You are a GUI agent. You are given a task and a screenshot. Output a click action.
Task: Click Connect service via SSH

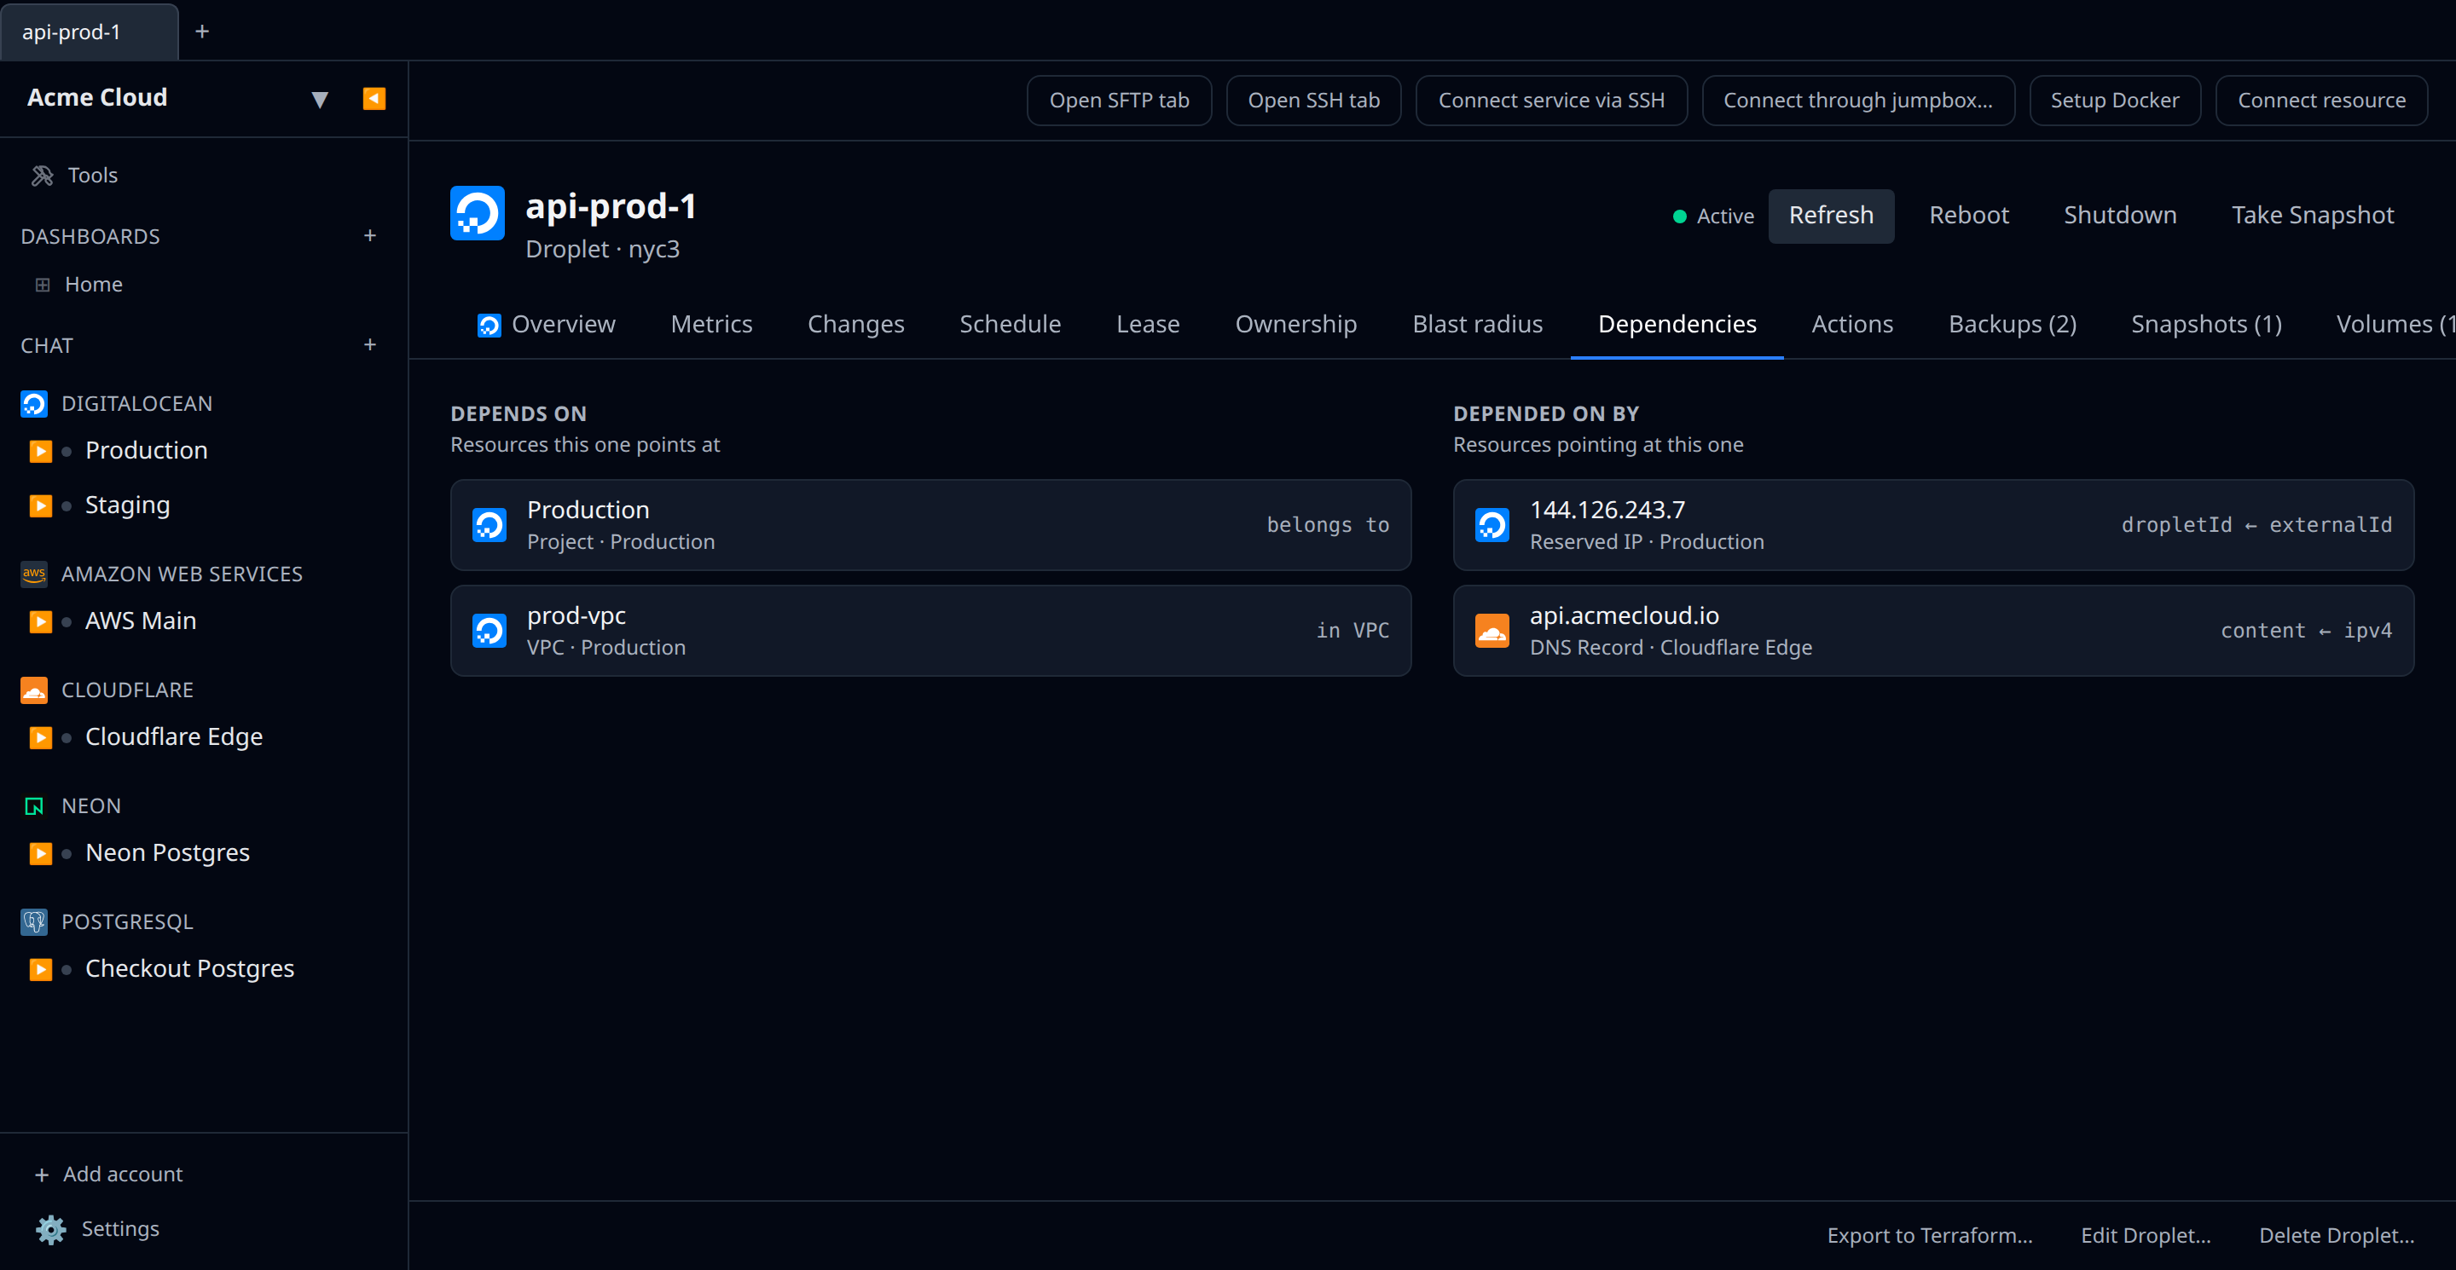pyautogui.click(x=1550, y=100)
